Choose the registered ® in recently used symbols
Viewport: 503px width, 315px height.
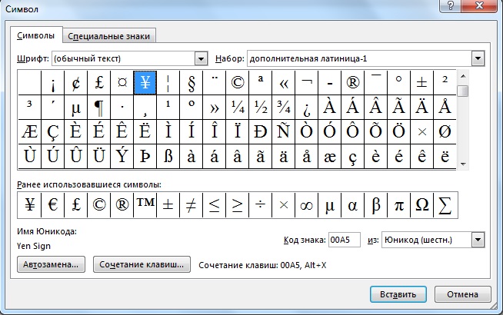pyautogui.click(x=122, y=205)
